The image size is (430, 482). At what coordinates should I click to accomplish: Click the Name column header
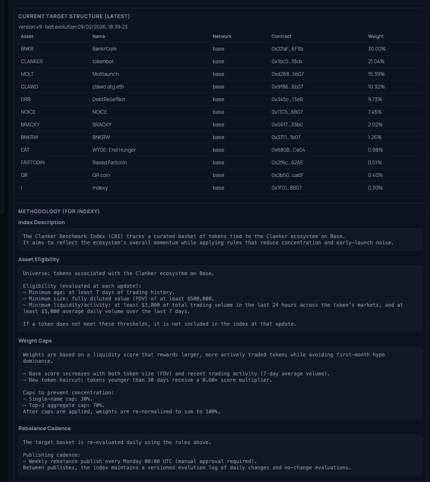[x=99, y=36]
